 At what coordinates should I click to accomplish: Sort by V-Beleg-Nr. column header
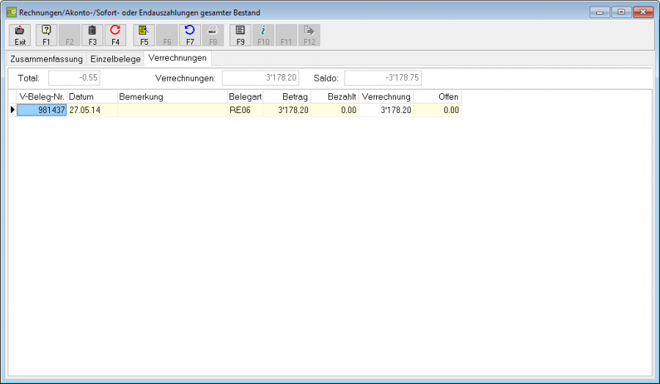(42, 97)
